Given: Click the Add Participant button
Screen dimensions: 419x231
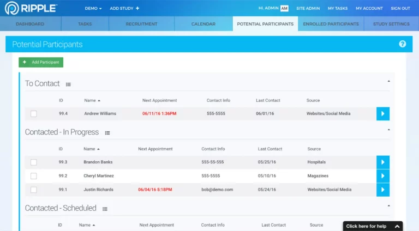Looking at the screenshot, I should [x=41, y=62].
